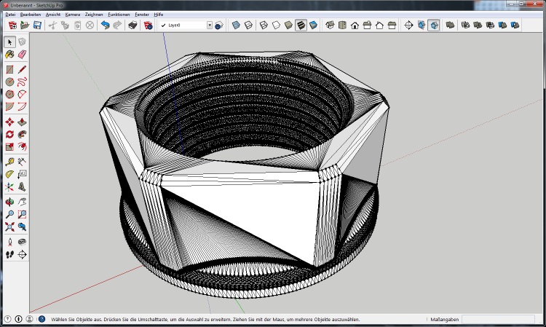Toggle X-ray face style

pyautogui.click(x=236, y=25)
